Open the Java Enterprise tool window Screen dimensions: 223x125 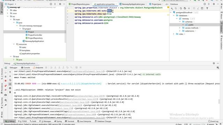[x=84, y=121]
